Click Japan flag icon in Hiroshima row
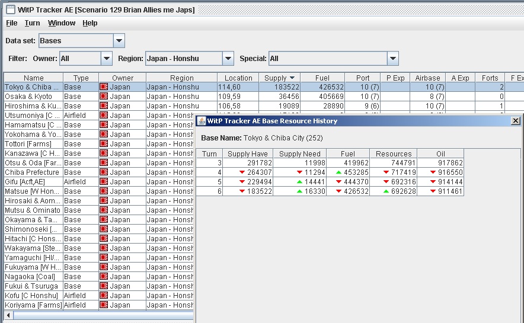524x323 pixels. 104,105
